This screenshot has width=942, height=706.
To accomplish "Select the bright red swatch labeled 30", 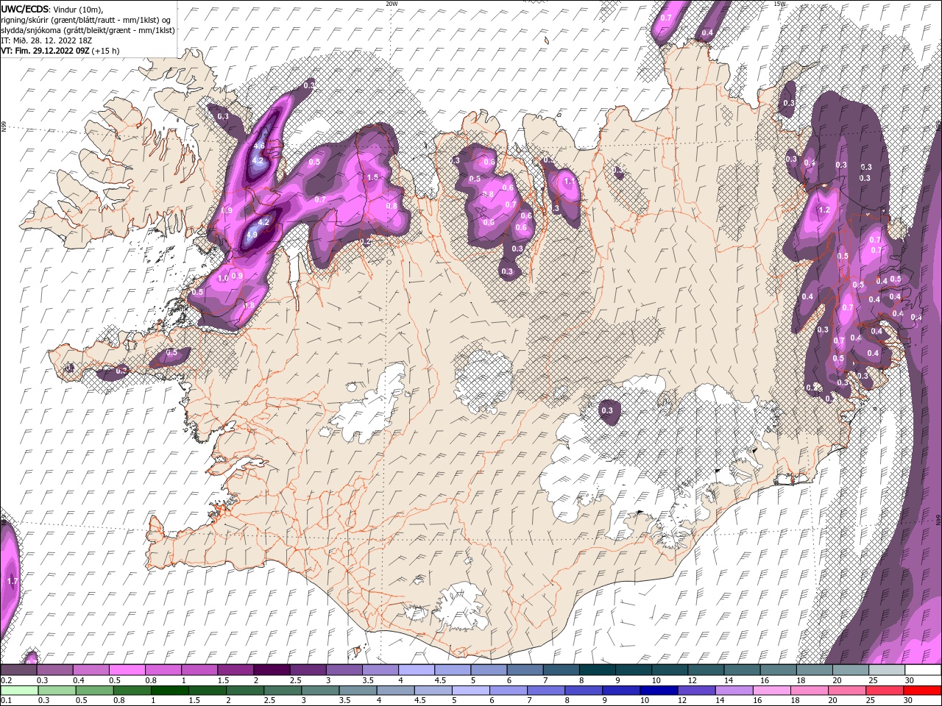I will tap(922, 691).
